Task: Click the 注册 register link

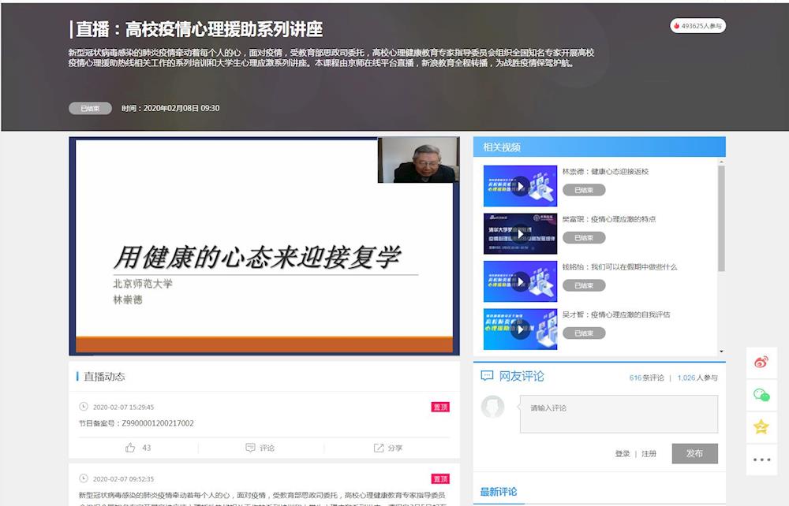Action: tap(649, 454)
